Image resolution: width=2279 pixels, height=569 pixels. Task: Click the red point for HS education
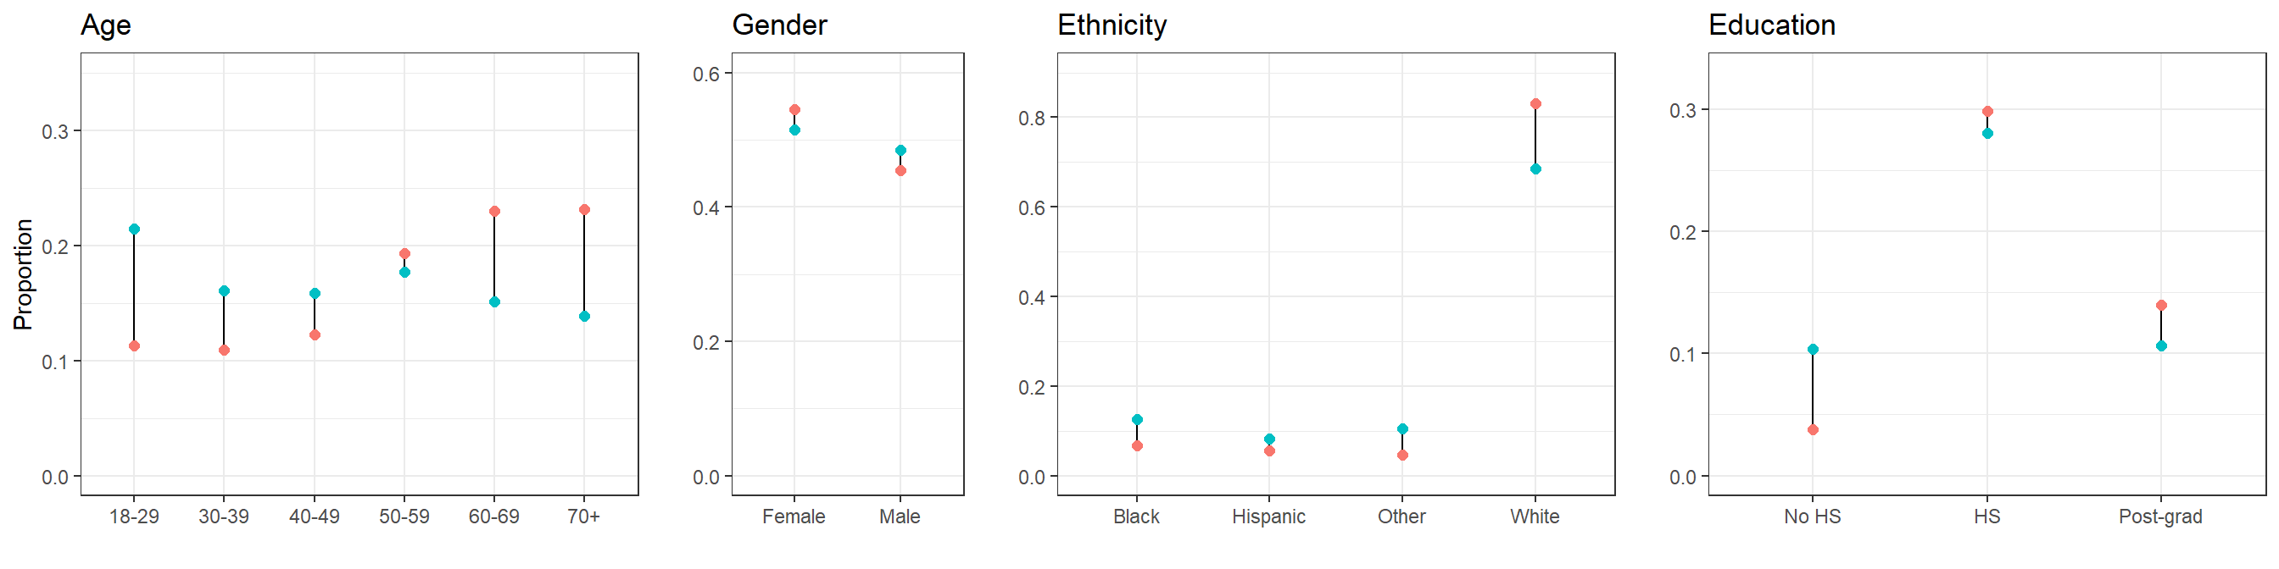coord(1987,113)
